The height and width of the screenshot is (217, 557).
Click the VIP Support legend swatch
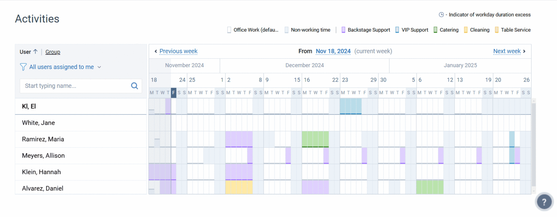pyautogui.click(x=397, y=30)
